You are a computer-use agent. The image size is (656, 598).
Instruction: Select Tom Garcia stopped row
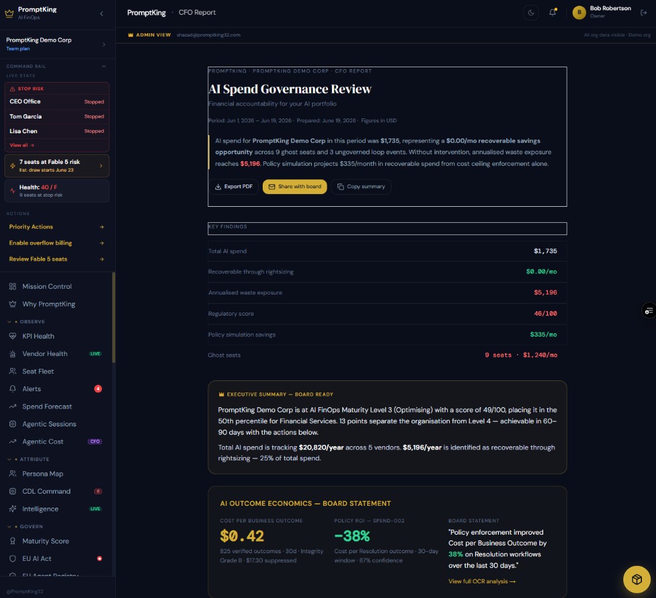57,117
